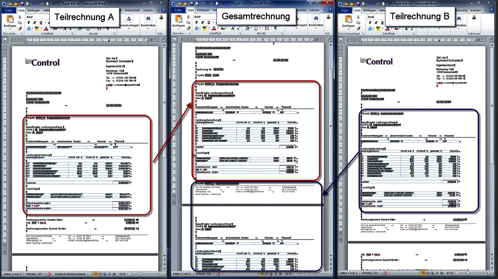Toggle italic K in middle Rg16-015 window
498x279 pixels.
pos(202,22)
